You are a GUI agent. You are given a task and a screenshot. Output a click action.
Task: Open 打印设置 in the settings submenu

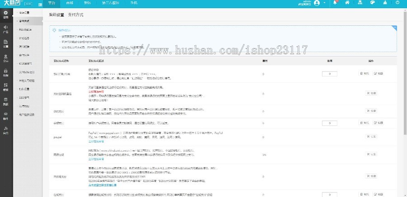click(x=24, y=89)
